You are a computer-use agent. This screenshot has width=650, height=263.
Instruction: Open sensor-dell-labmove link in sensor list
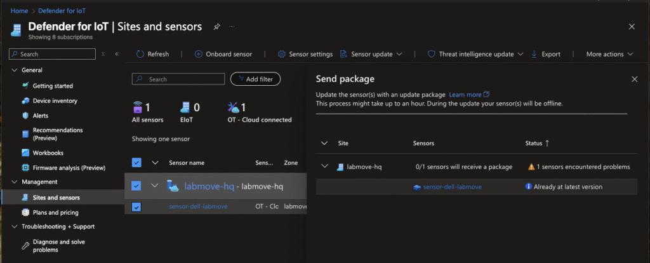click(198, 206)
